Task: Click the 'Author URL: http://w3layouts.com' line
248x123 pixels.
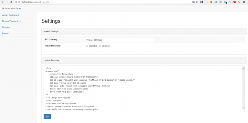Action: click(x=61, y=103)
